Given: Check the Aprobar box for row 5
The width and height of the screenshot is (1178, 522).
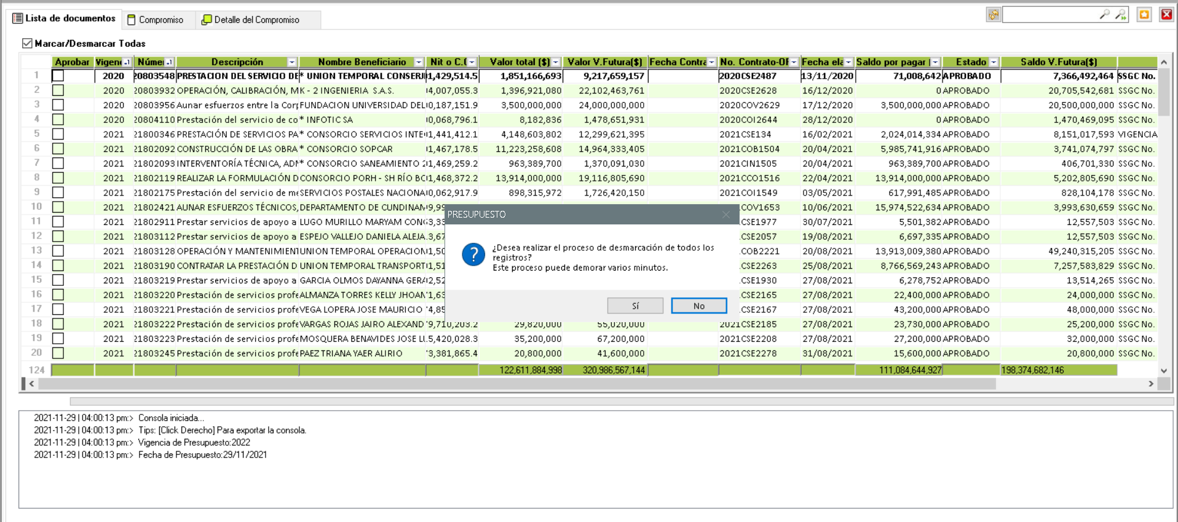Looking at the screenshot, I should click(x=58, y=134).
